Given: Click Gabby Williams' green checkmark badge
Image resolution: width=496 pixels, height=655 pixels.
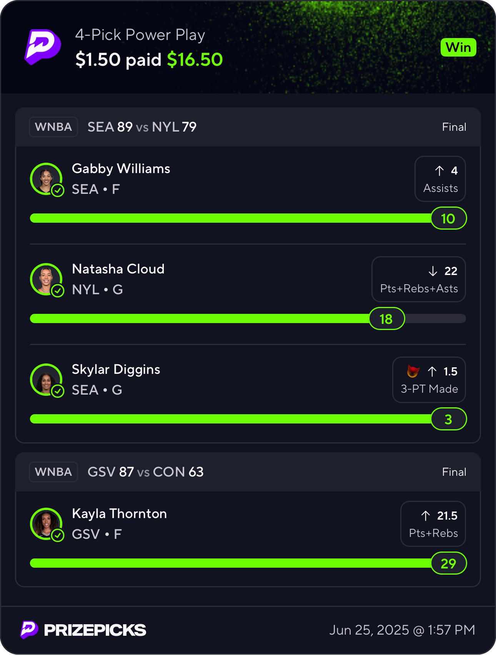Looking at the screenshot, I should pyautogui.click(x=58, y=190).
